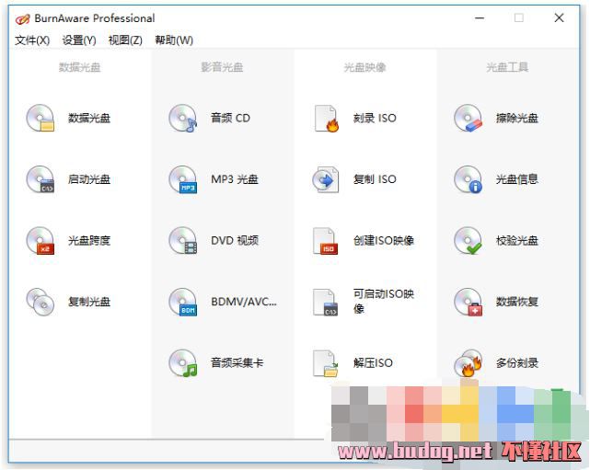Open the 文件(X) menu
Image resolution: width=590 pixels, height=470 pixels.
click(32, 40)
